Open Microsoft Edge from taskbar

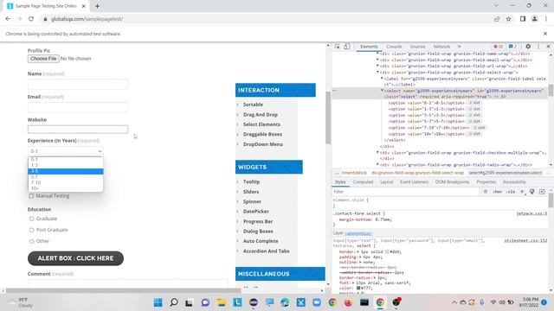pyautogui.click(x=285, y=302)
